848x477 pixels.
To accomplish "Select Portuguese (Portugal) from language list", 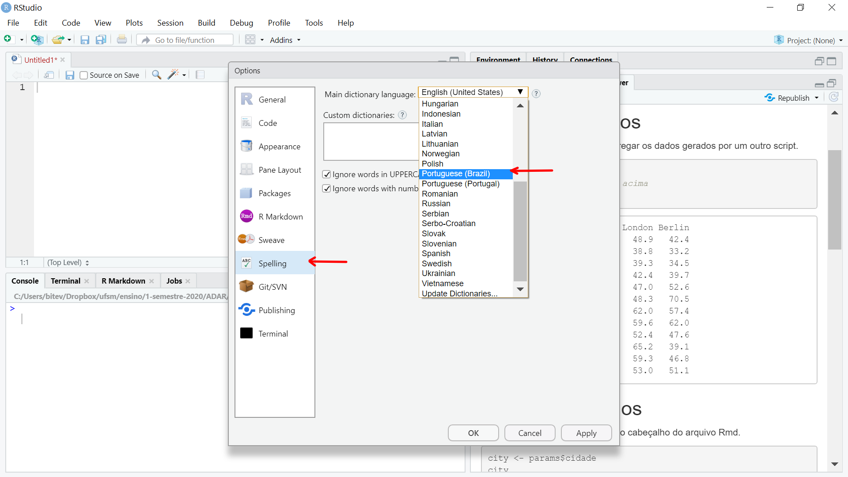I will click(x=466, y=184).
